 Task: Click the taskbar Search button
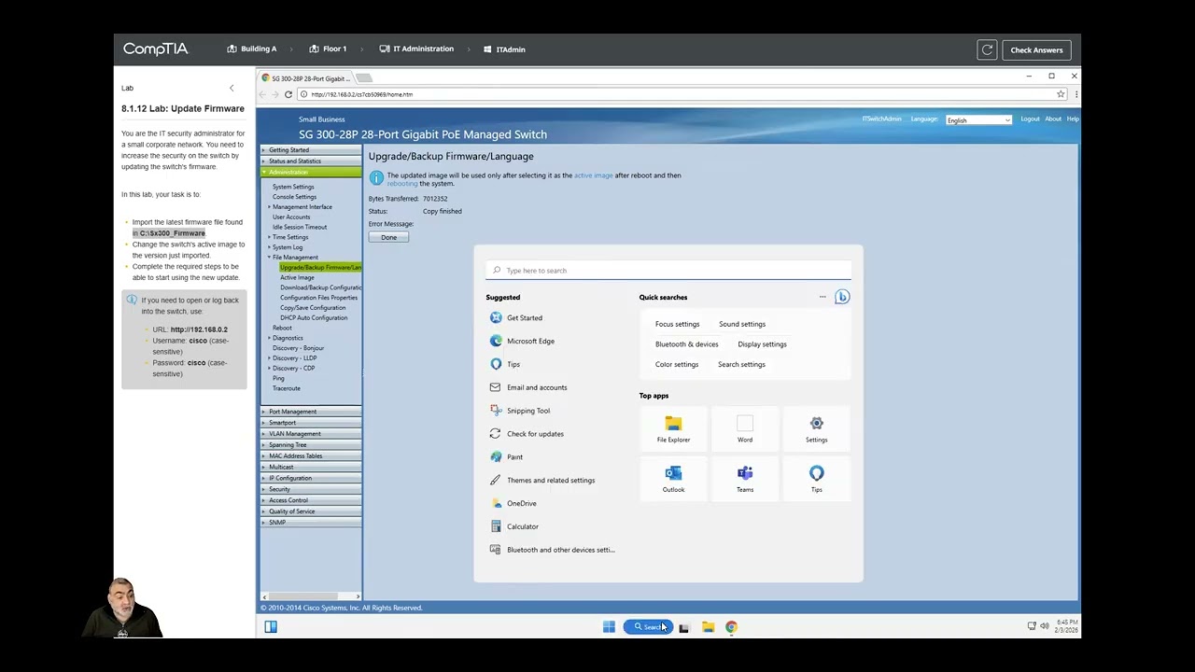648,627
